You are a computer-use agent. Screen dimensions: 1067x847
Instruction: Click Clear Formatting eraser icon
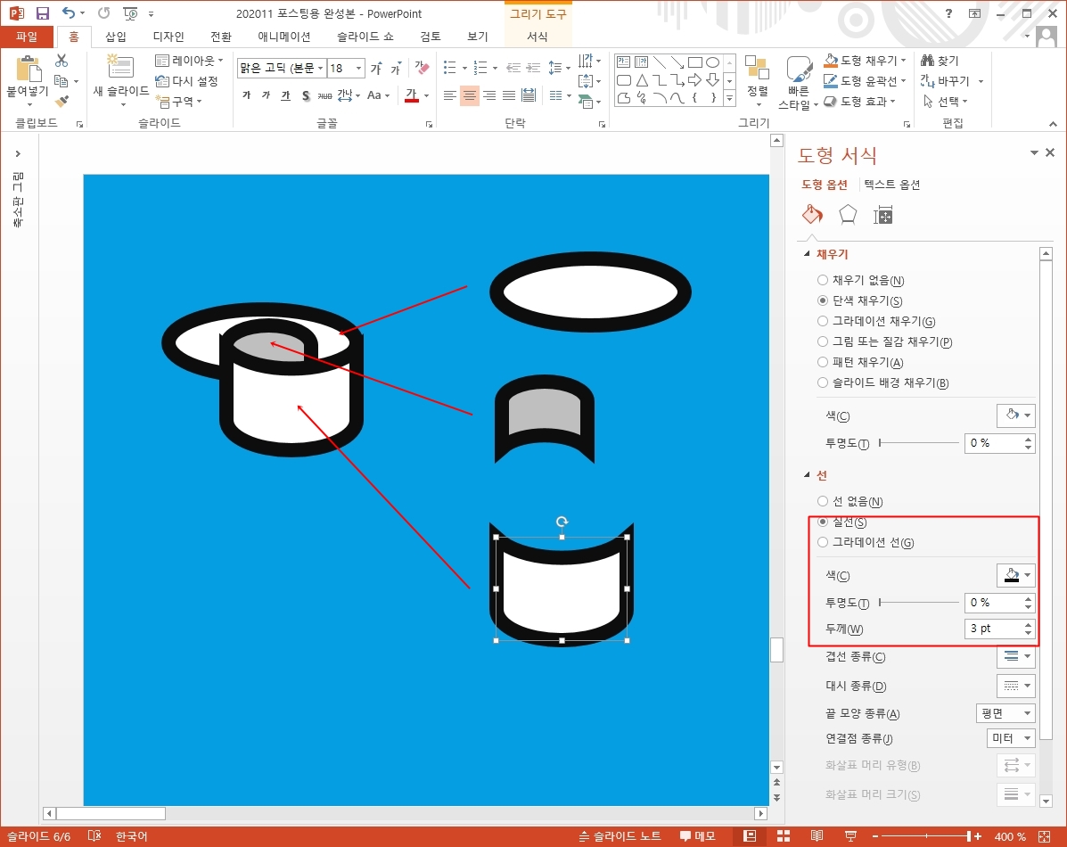pos(422,68)
